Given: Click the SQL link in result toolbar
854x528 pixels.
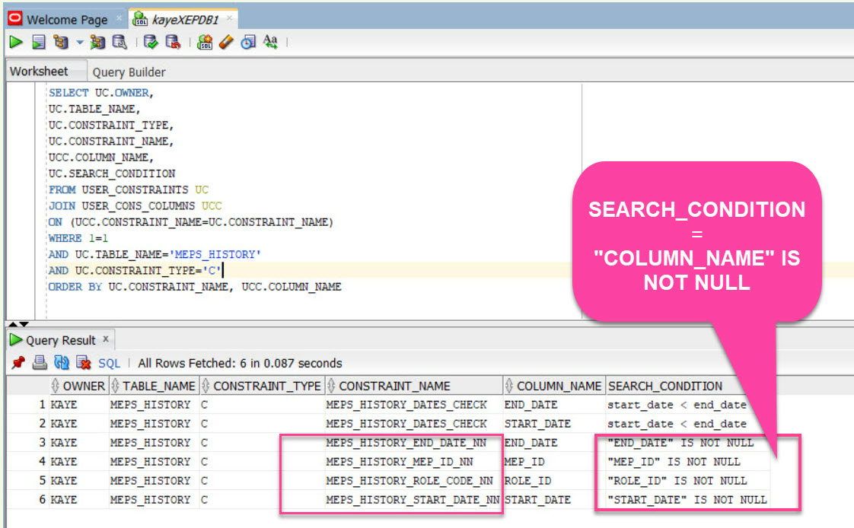Looking at the screenshot, I should 109,363.
